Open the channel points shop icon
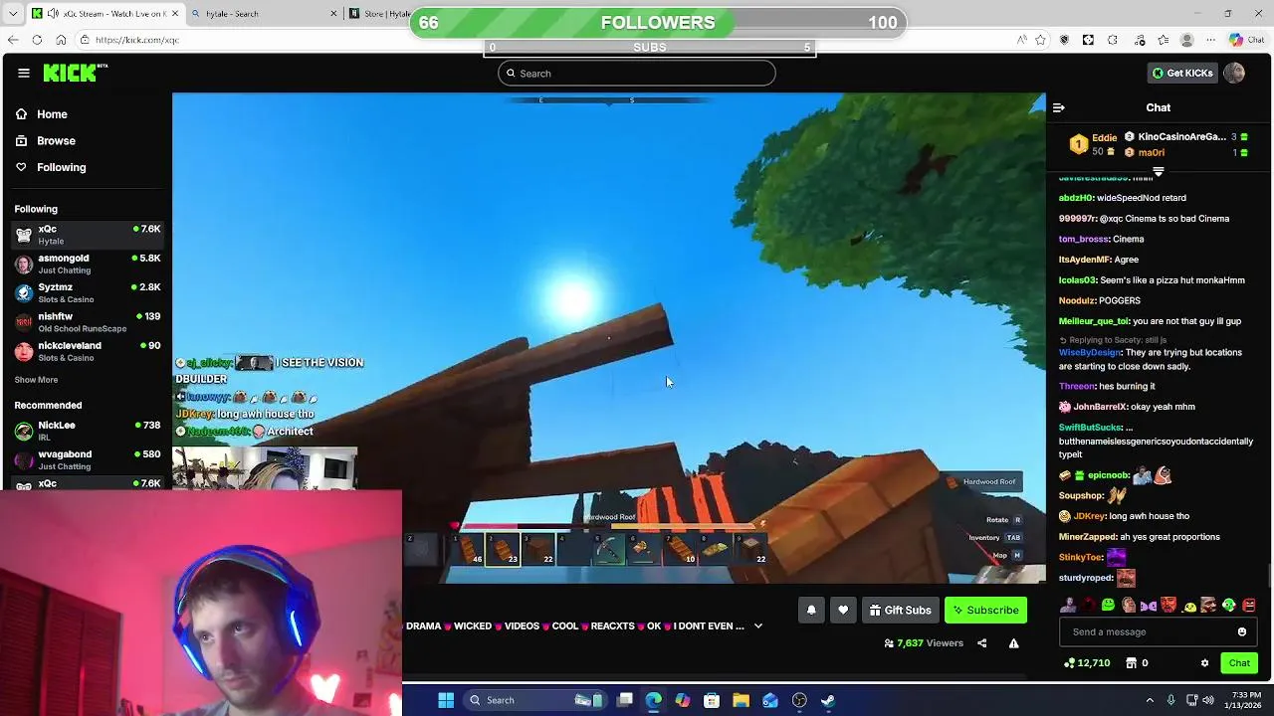 click(x=1131, y=663)
